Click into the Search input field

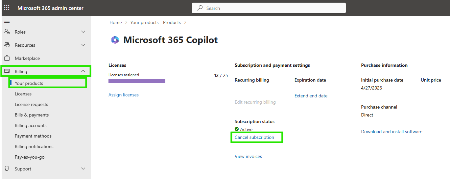(x=269, y=8)
